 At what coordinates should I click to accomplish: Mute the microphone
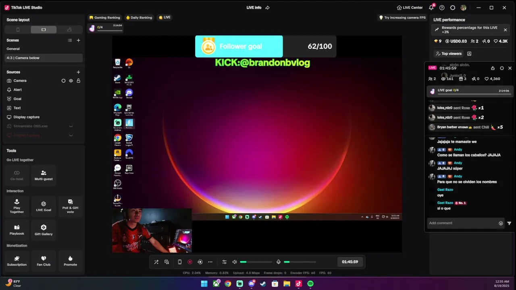pos(278,262)
